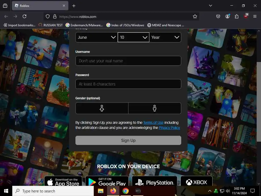261x196 pixels.
Task: Open the dark app next to Chrome
Action: coord(138,191)
